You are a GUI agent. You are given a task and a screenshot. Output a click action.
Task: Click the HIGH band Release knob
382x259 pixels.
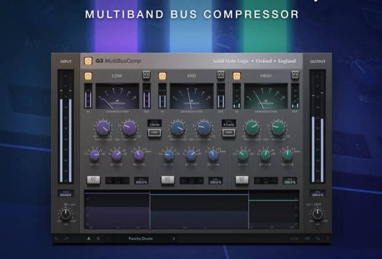(x=288, y=155)
